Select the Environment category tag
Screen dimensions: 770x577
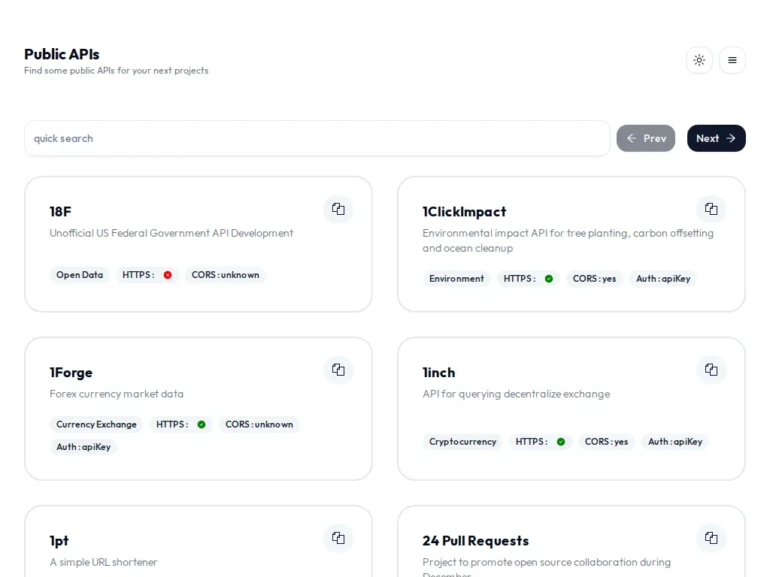coord(456,279)
